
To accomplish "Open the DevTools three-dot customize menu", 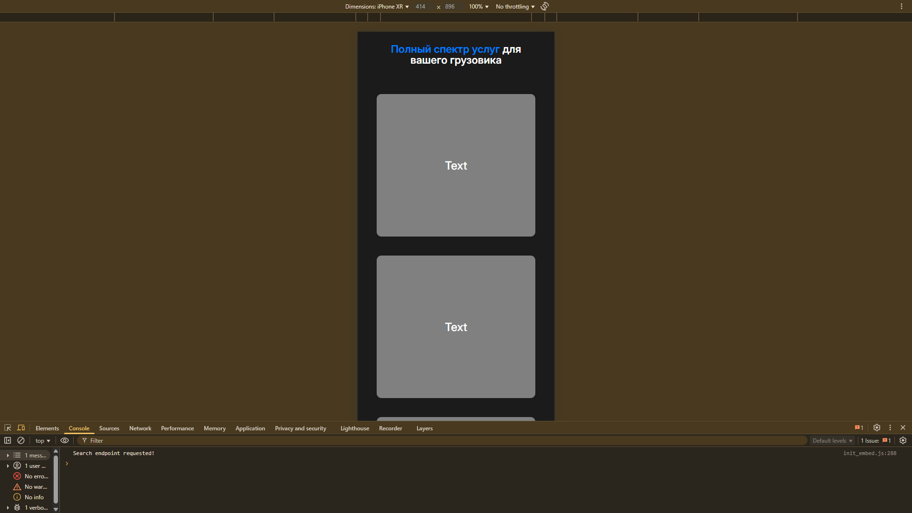I will click(890, 428).
